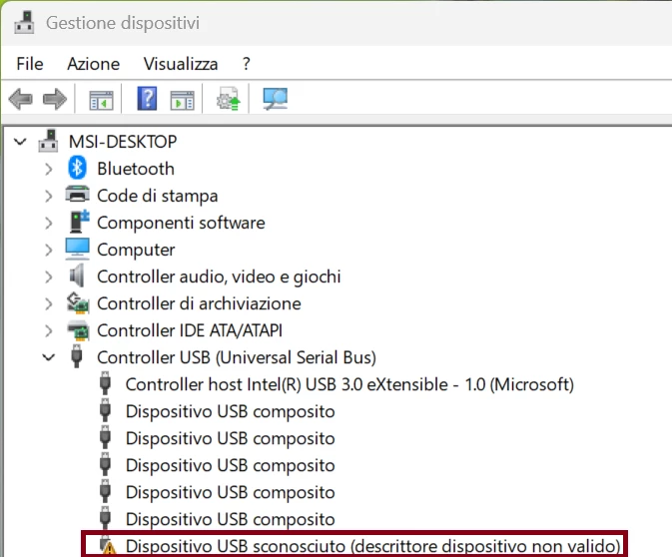Click the USB plug icon for Controller USB
Viewport: 672px width, 557px height.
pyautogui.click(x=77, y=356)
